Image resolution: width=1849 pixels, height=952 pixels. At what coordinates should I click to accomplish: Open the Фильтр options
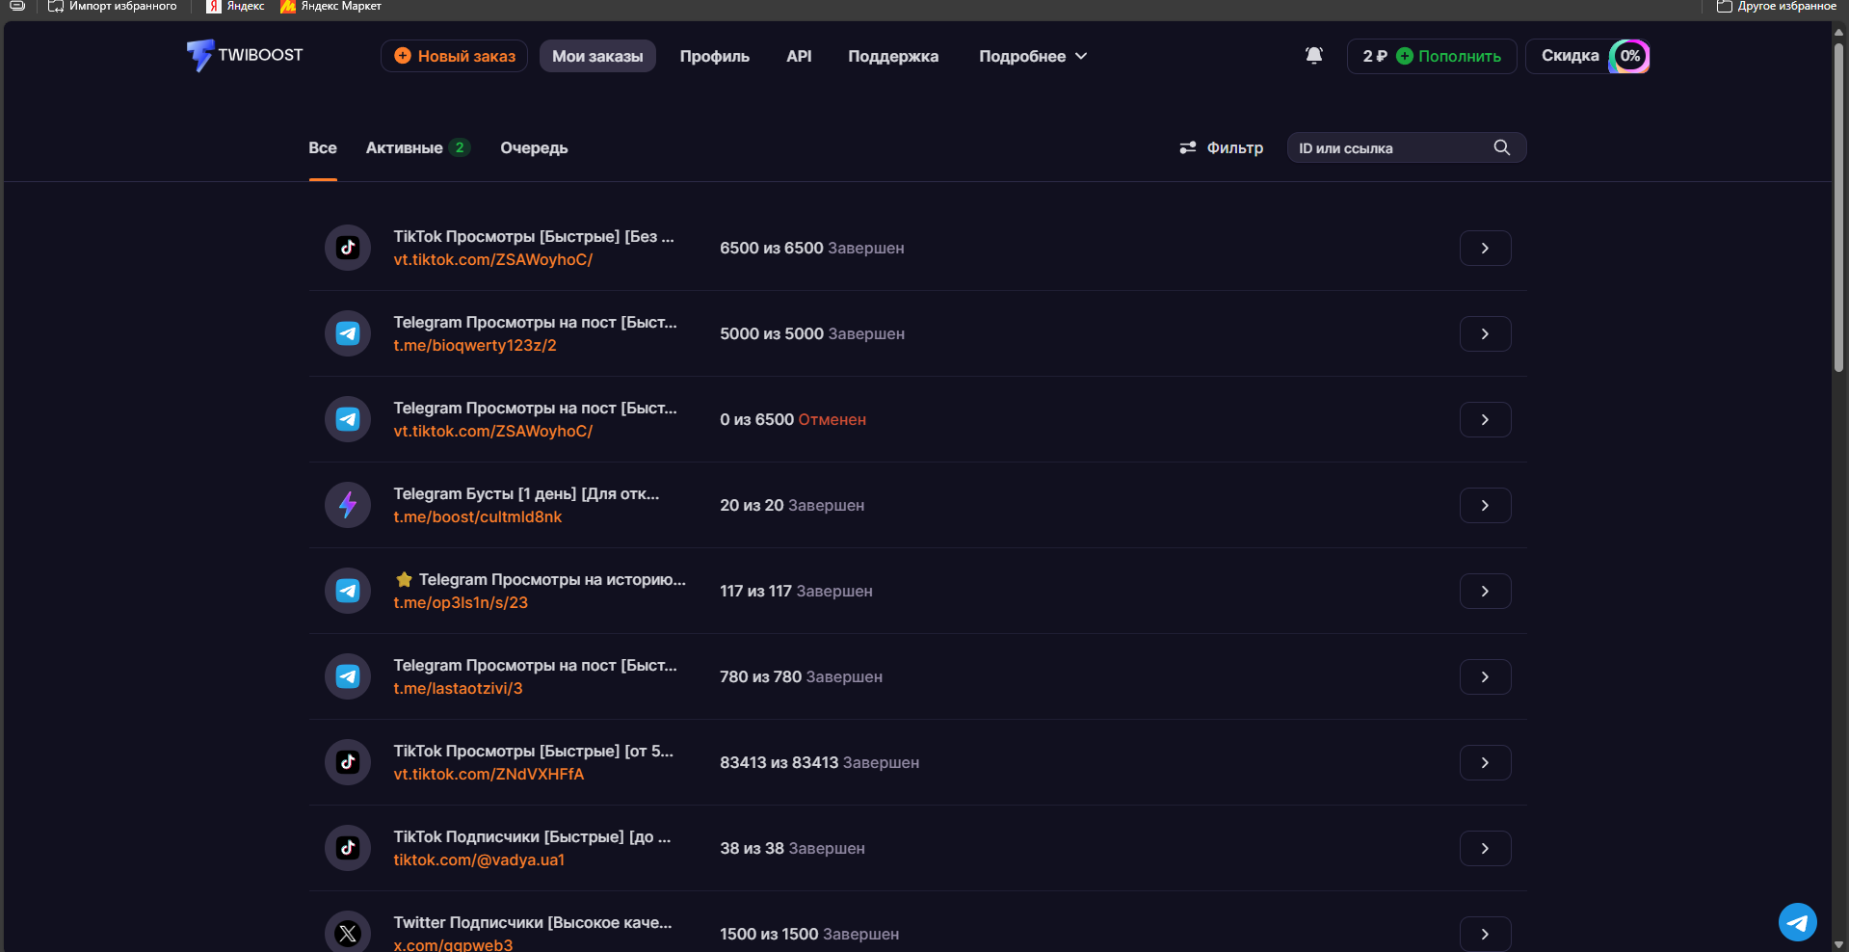1222,147
